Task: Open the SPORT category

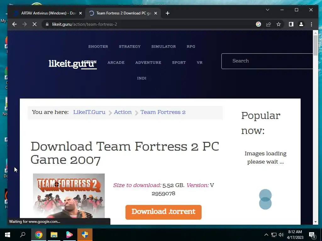Action: pyautogui.click(x=179, y=62)
